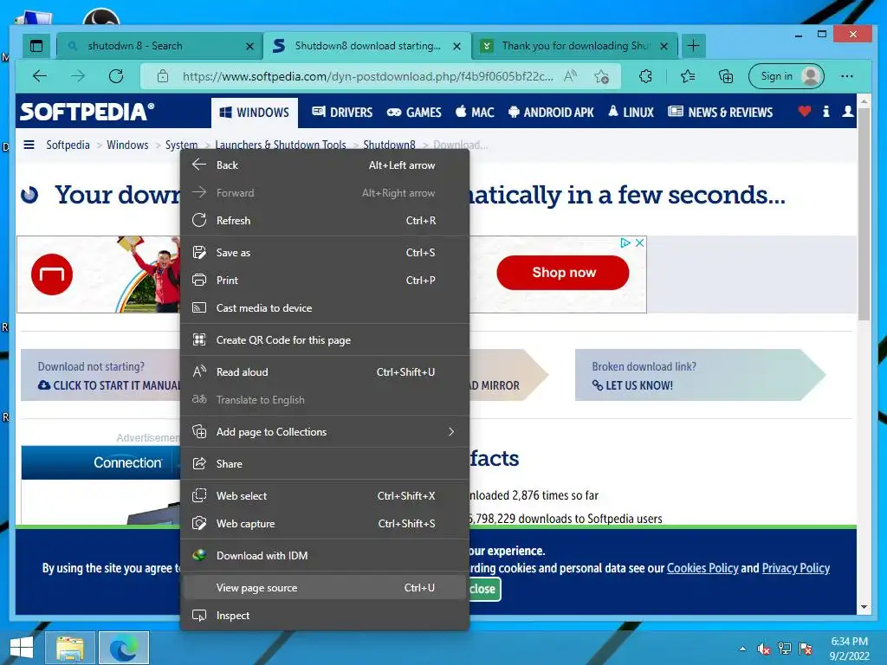
Task: Open Extensions puzzle icon
Action: 646,76
